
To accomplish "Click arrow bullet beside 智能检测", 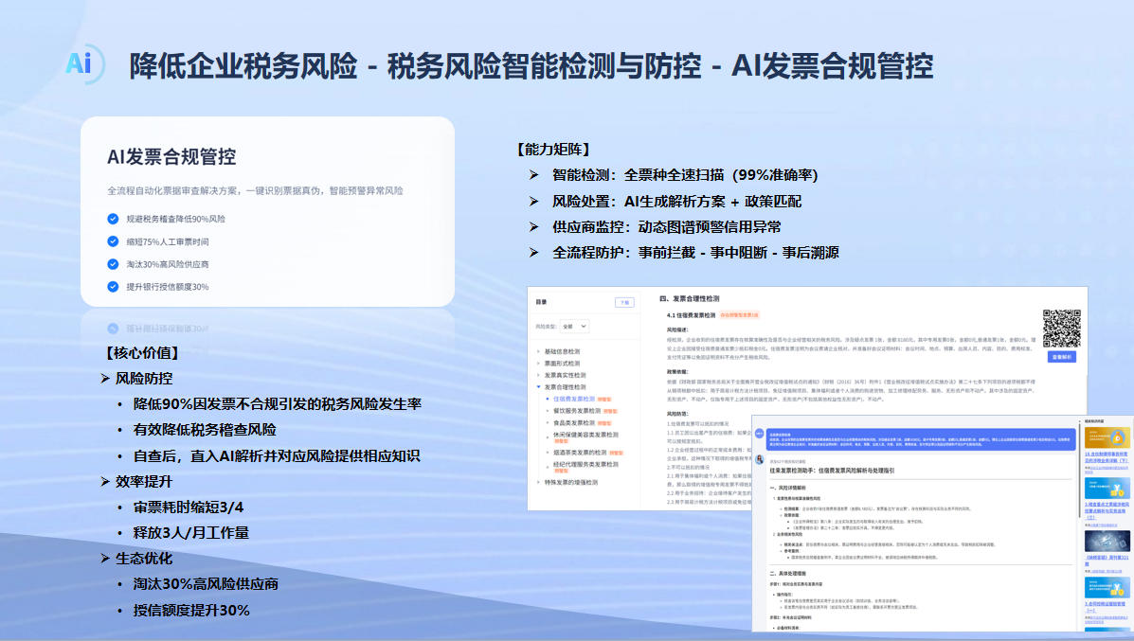I will 533,175.
